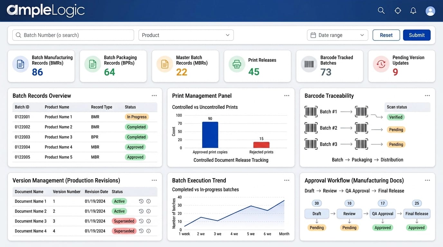Screen dimensions: 443x247
Task: Open the Date range dropdown
Action: 337,35
